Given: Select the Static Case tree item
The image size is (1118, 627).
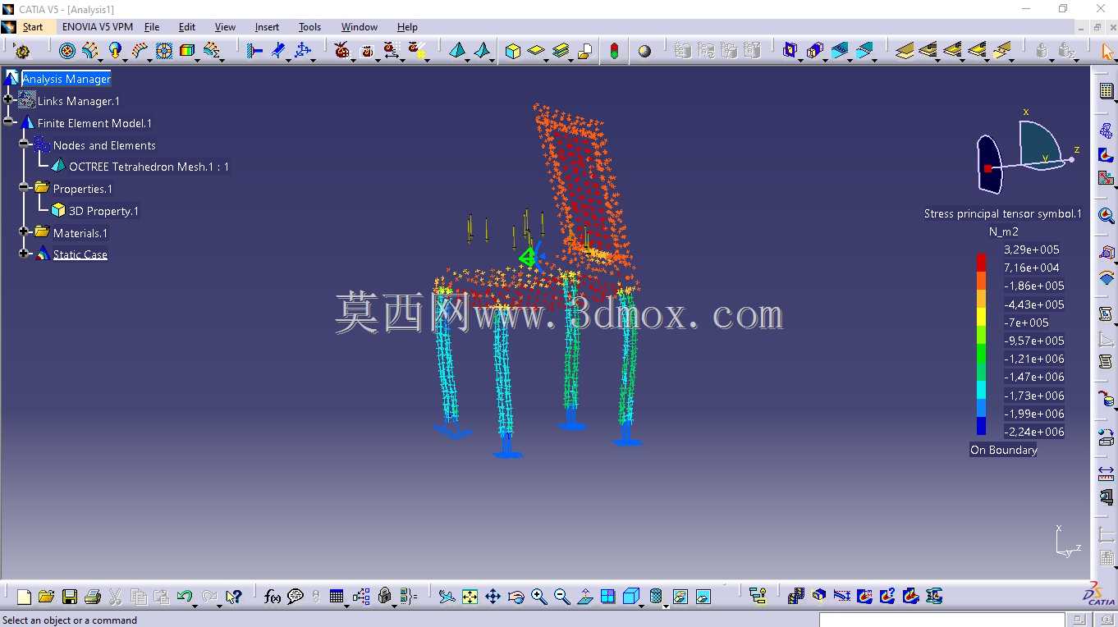Looking at the screenshot, I should coord(80,254).
